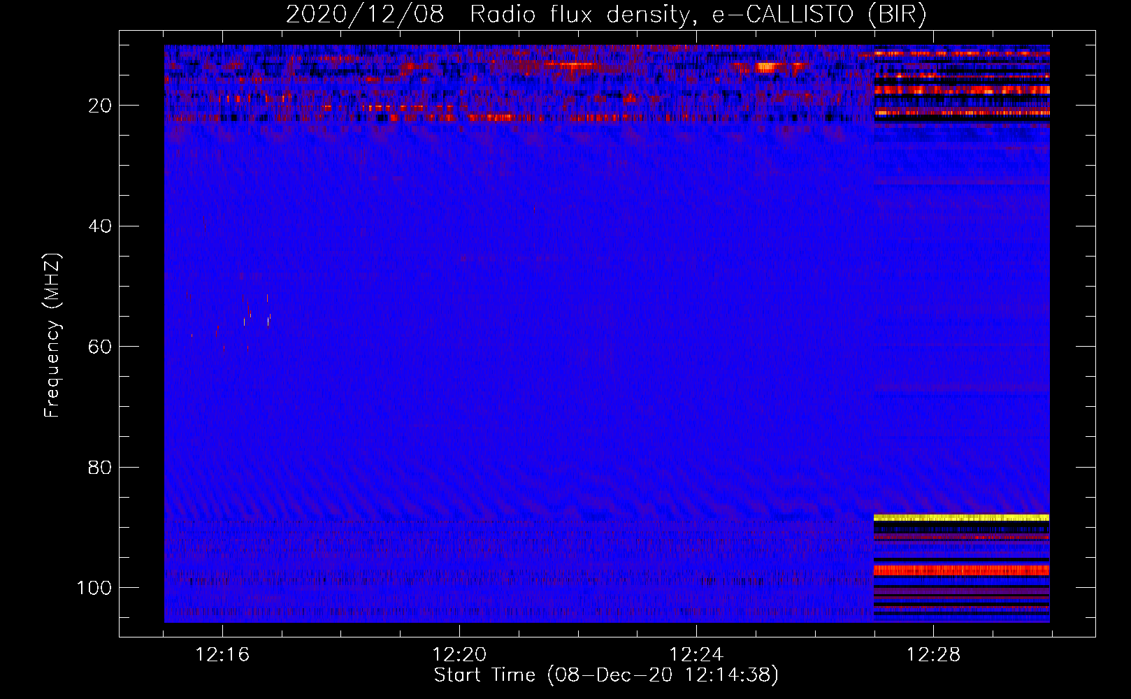Click the 80 frequency tick label
This screenshot has width=1131, height=699.
coord(100,467)
